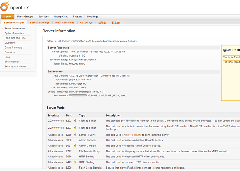Image resolution: width=240 pixels, height=171 pixels.
Task: Click the lock icon for port 5223
Action: (x=75, y=128)
